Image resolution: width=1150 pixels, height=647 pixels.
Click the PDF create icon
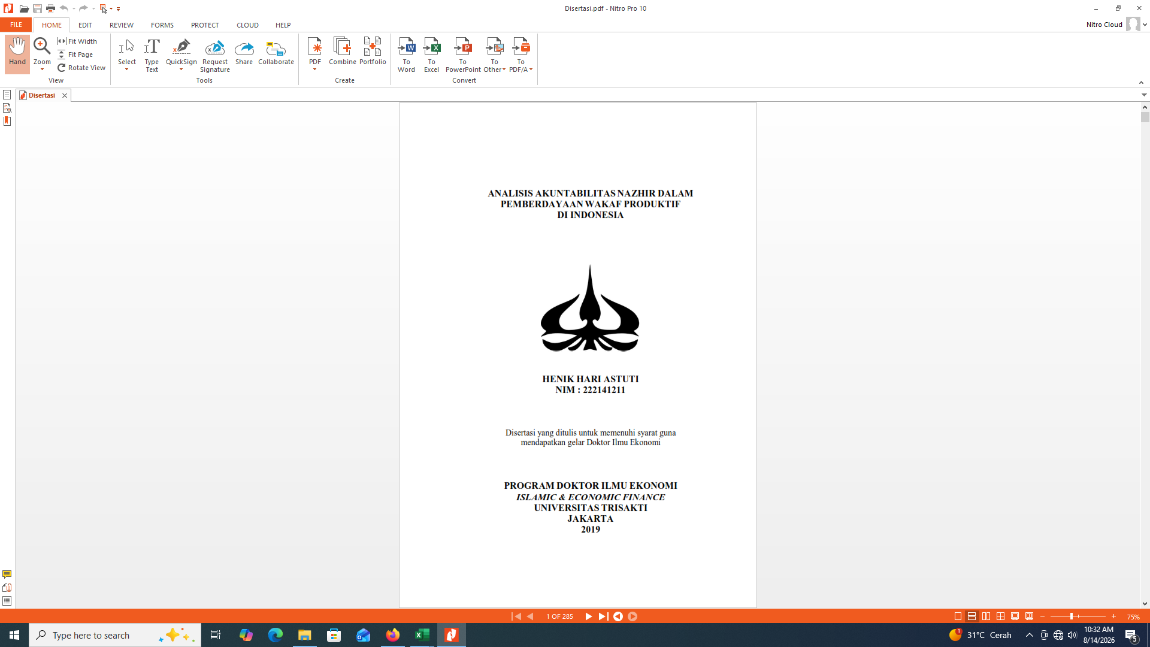coord(315,47)
